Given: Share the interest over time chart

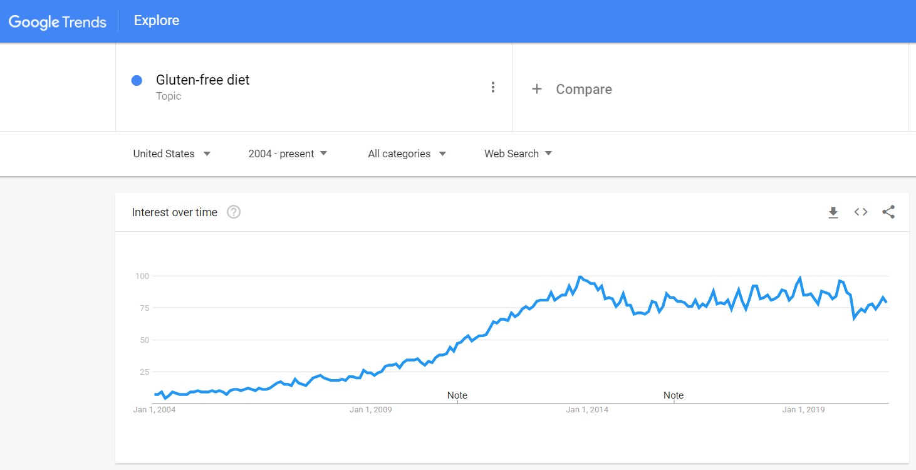Looking at the screenshot, I should tap(888, 212).
